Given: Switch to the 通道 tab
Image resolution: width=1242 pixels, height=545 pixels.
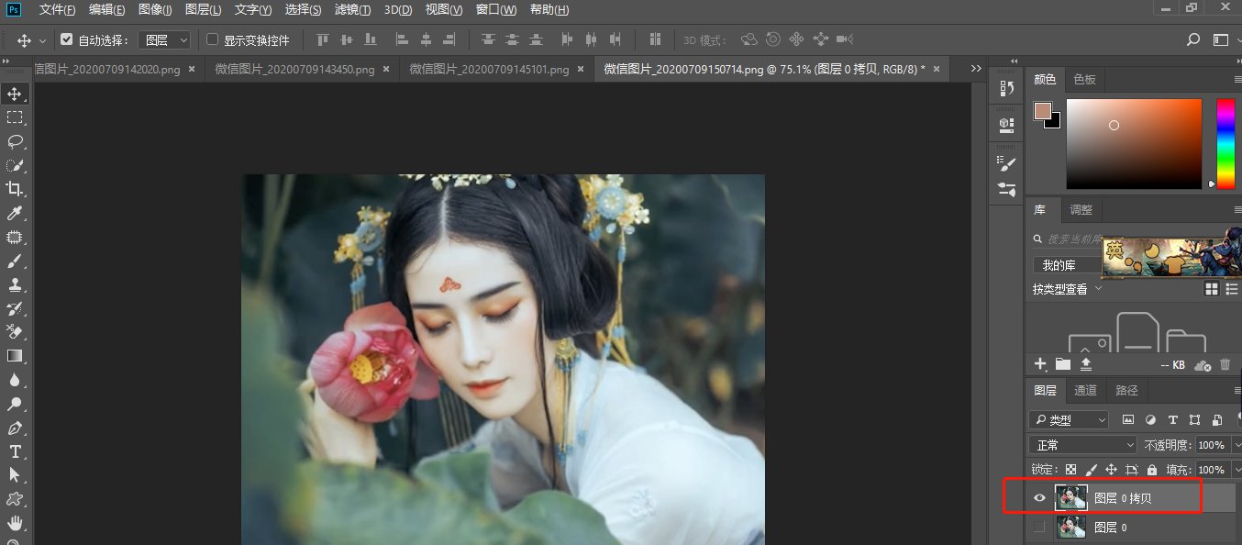Looking at the screenshot, I should click(x=1085, y=390).
